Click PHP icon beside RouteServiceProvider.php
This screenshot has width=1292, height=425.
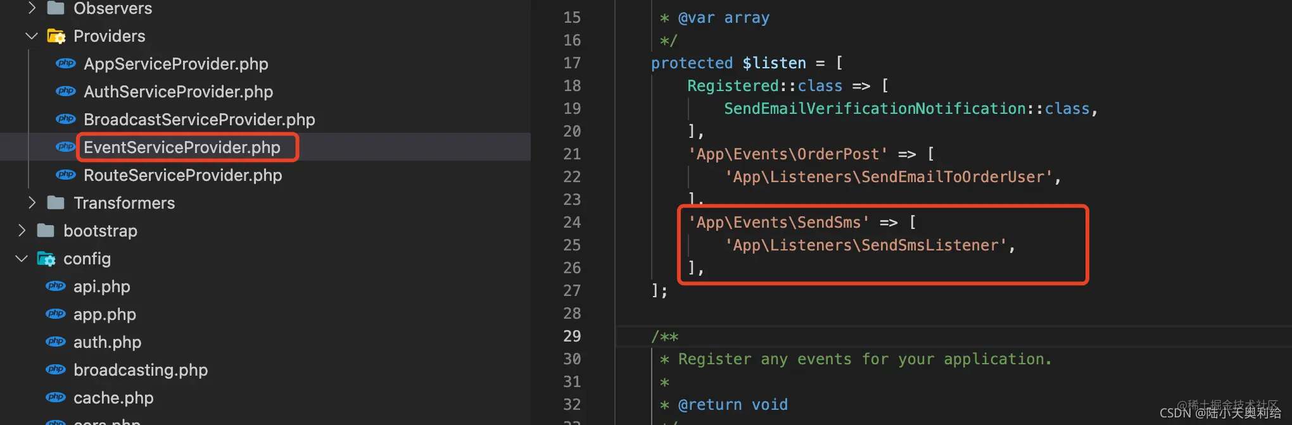66,175
